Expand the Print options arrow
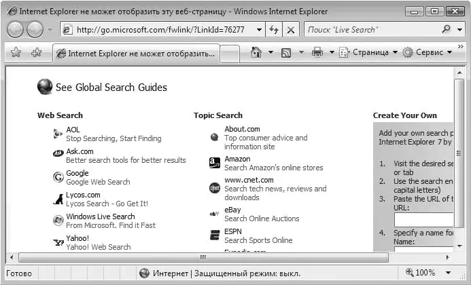Screen dimensions: 471x285 point(332,52)
